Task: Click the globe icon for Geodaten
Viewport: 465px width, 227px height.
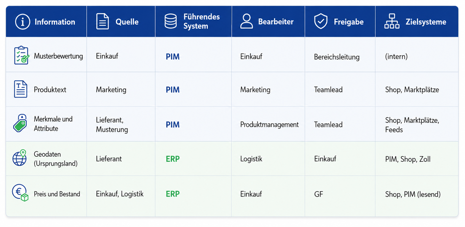Action: [x=19, y=158]
